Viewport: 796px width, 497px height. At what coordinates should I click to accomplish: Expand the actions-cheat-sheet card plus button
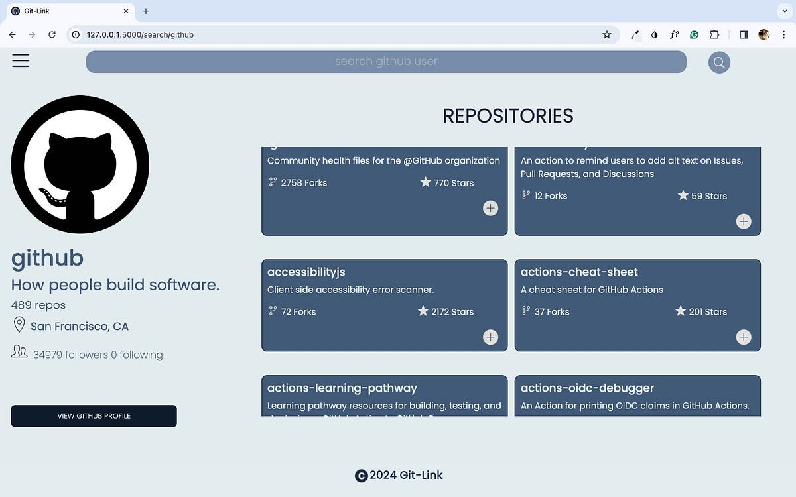pos(743,337)
